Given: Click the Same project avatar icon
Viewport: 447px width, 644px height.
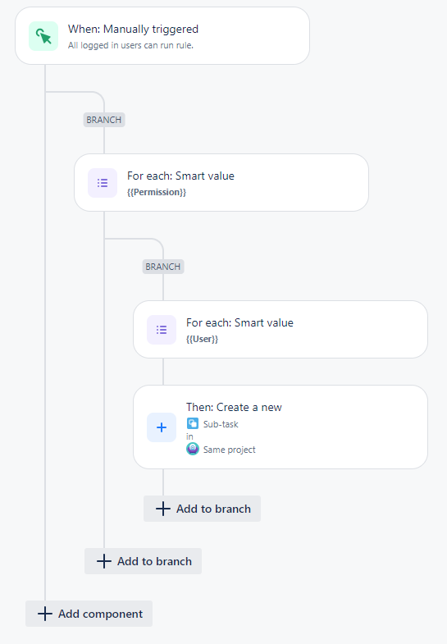Looking at the screenshot, I should coord(193,449).
